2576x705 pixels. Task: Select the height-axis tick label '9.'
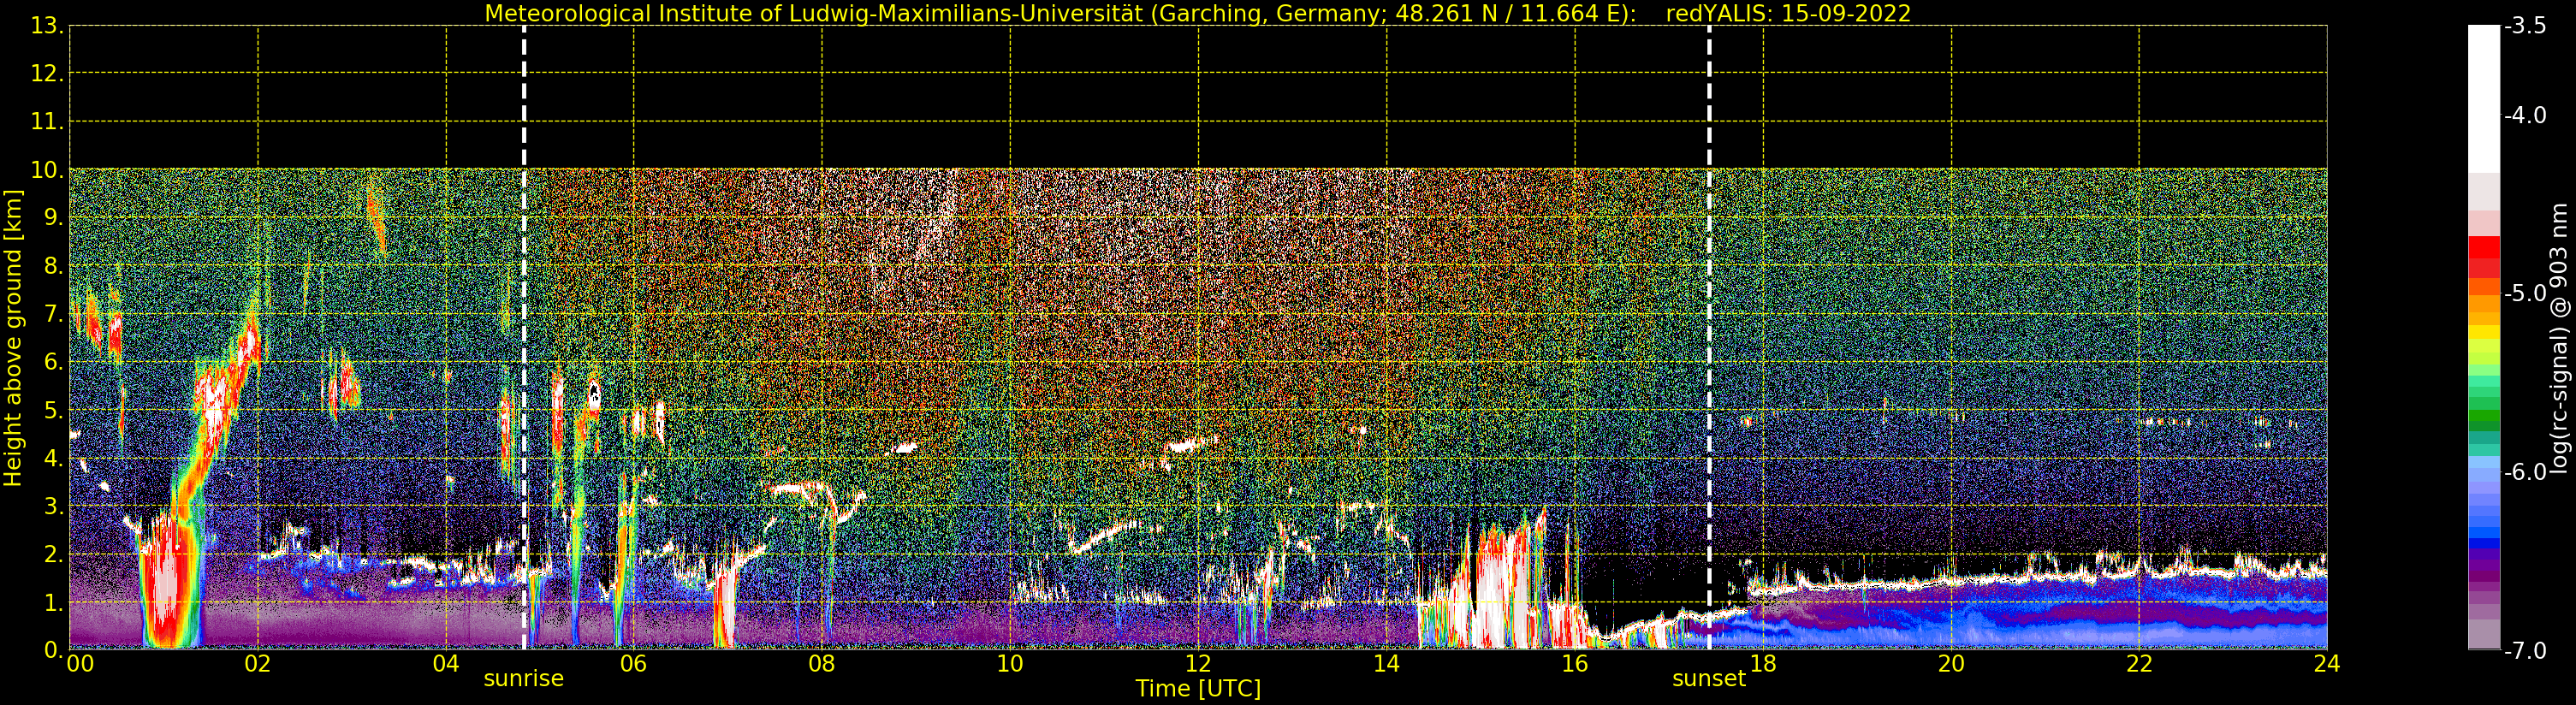53,218
